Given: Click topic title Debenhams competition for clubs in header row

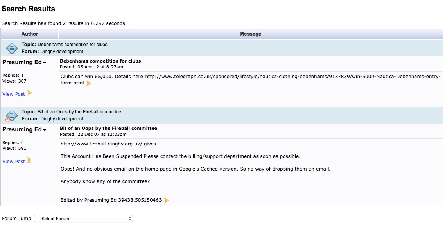Looking at the screenshot, I should click(72, 45).
